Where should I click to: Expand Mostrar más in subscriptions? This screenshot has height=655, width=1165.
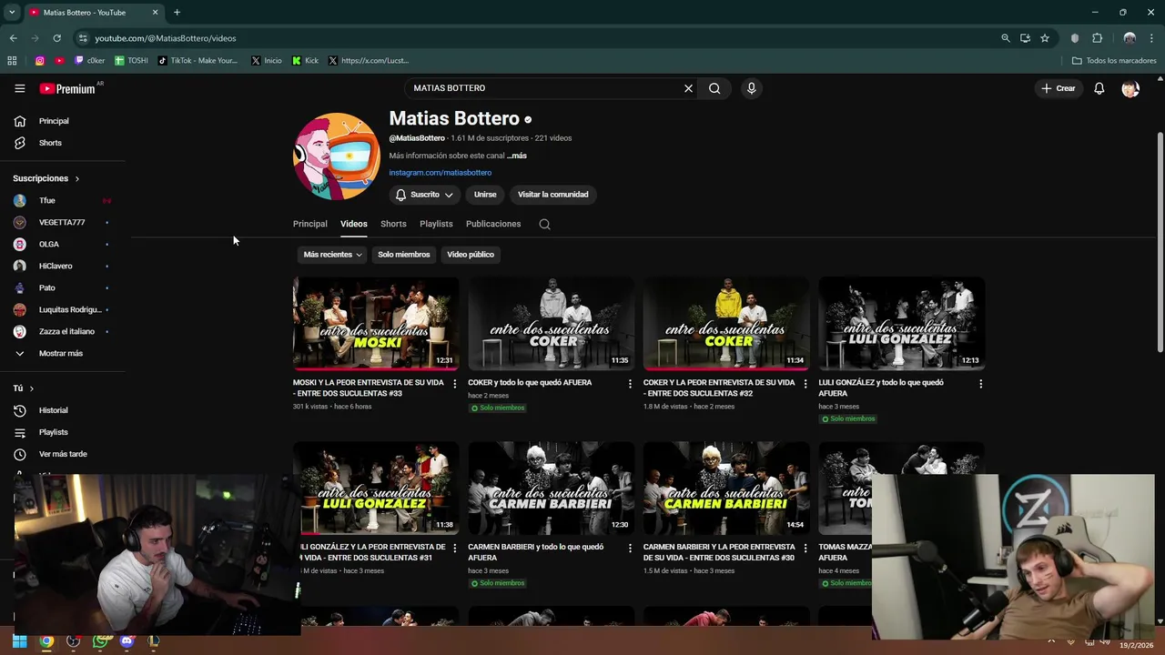pos(63,353)
